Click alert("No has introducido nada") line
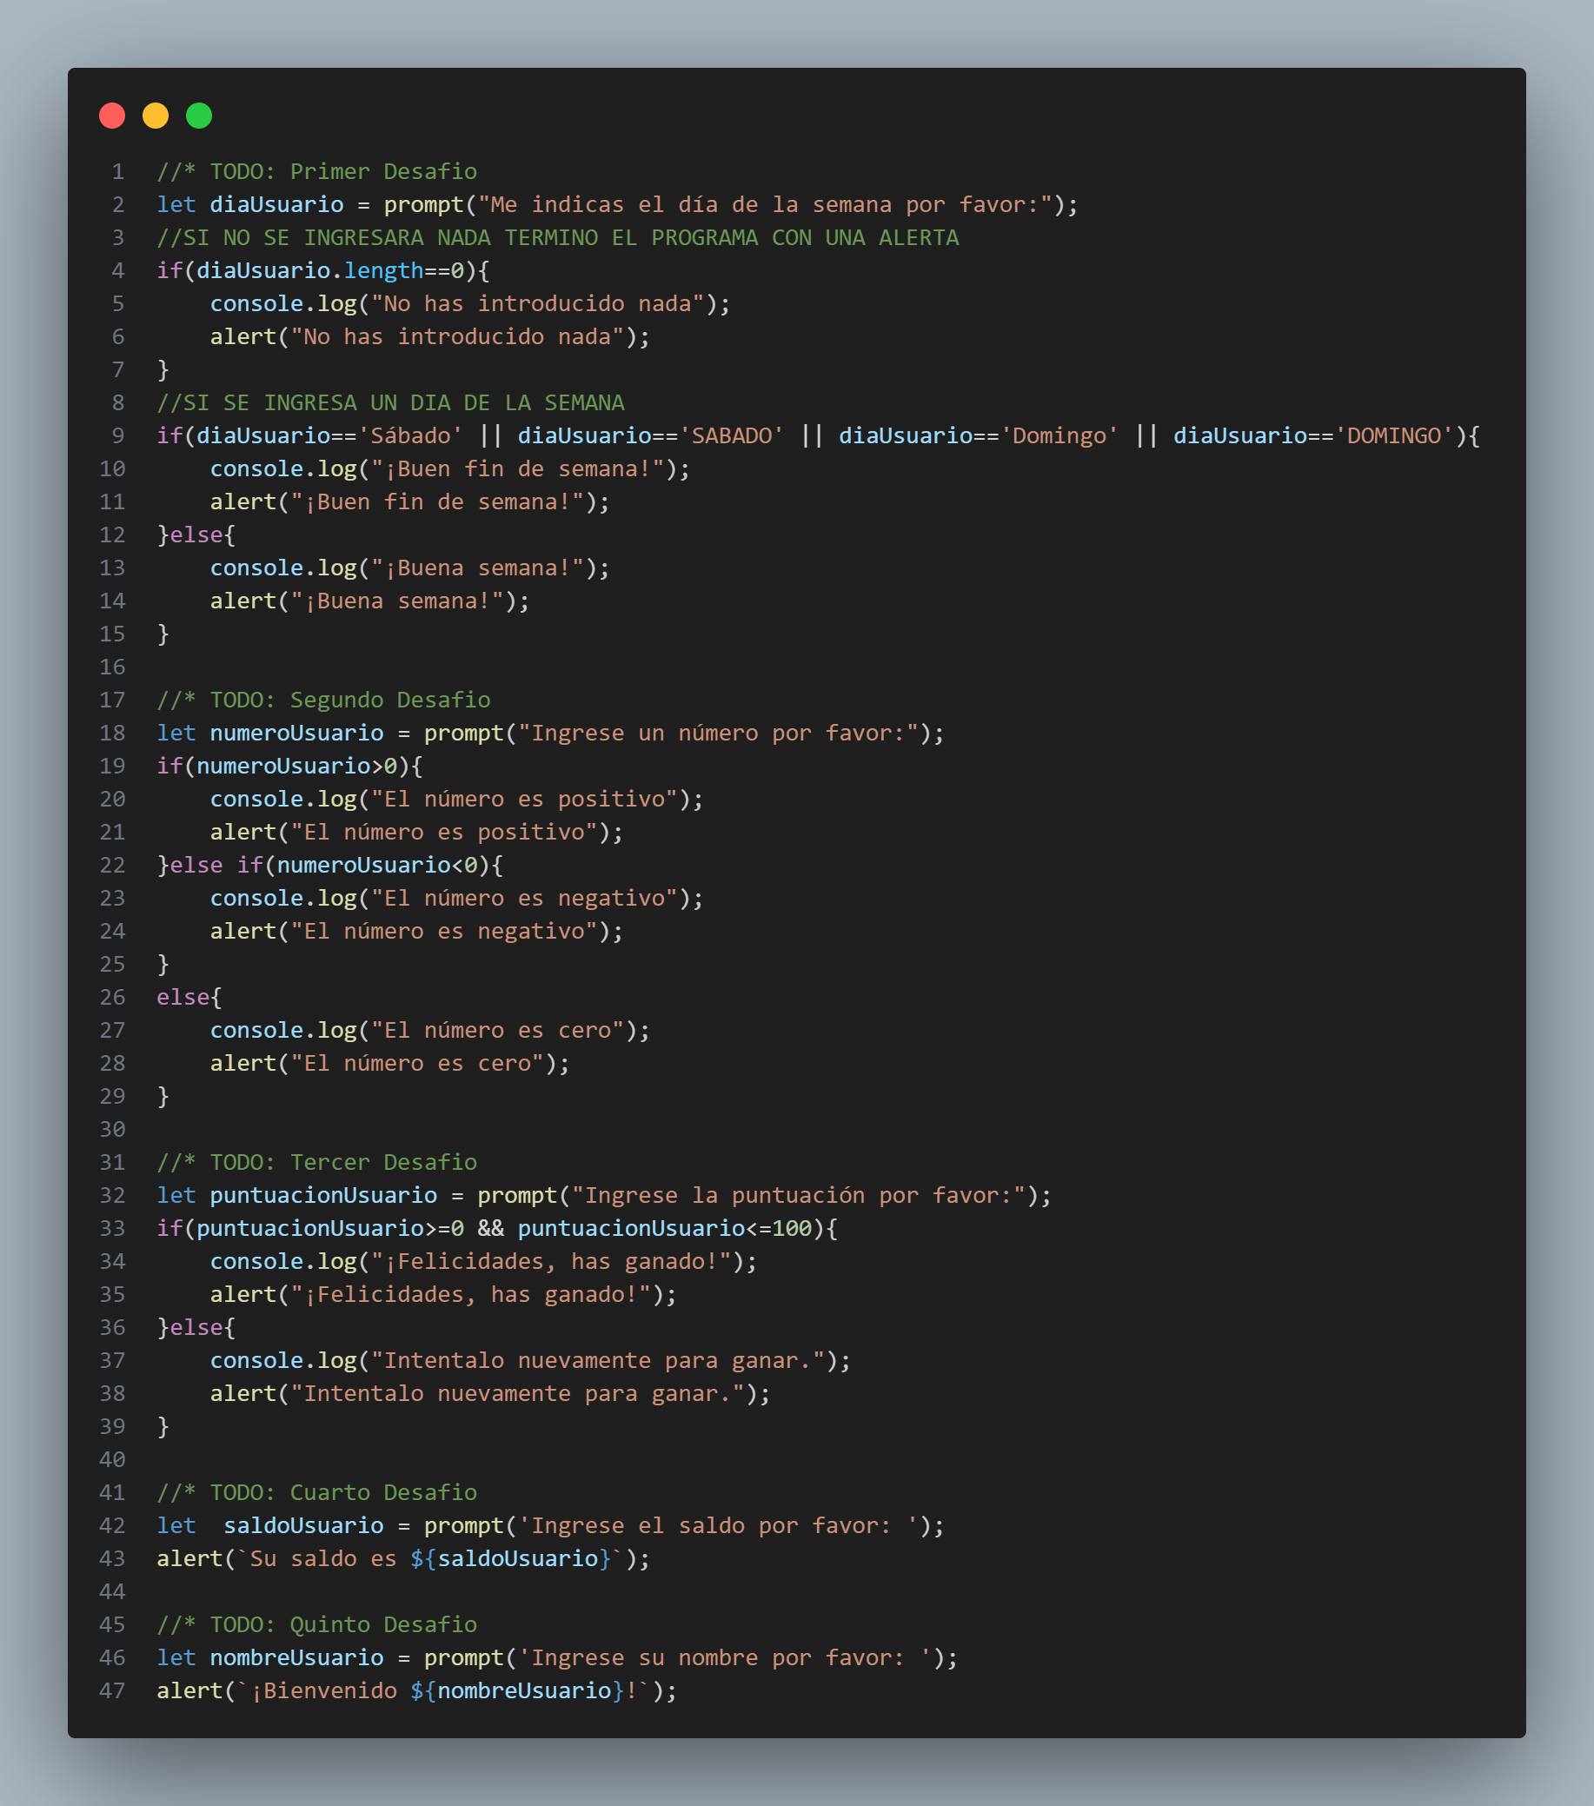The height and width of the screenshot is (1806, 1594). click(429, 336)
